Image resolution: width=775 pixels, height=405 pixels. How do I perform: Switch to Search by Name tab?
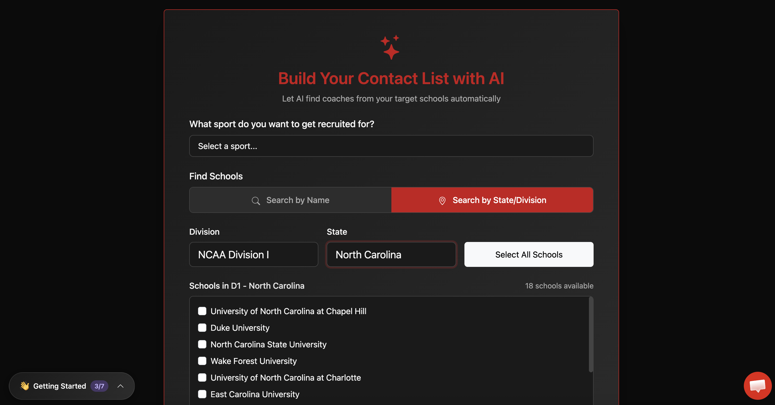click(290, 200)
